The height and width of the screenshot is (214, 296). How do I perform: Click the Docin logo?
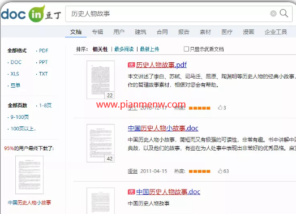pyautogui.click(x=31, y=14)
